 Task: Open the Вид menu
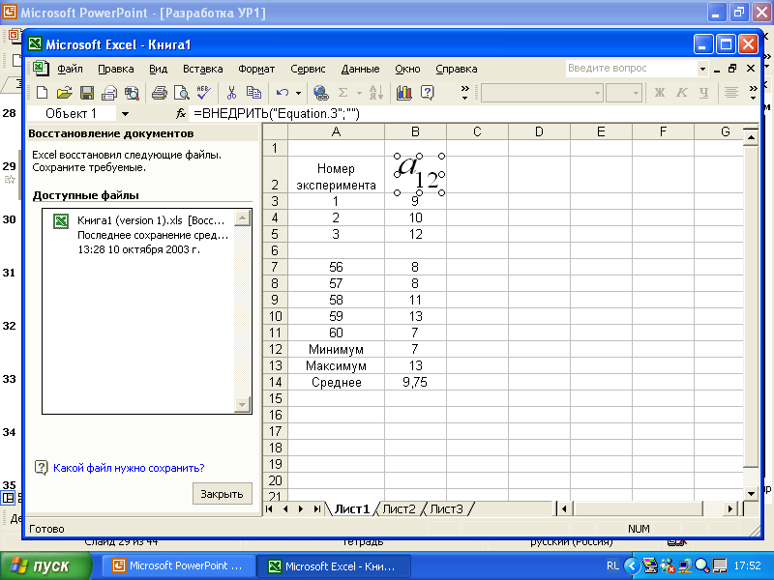159,69
